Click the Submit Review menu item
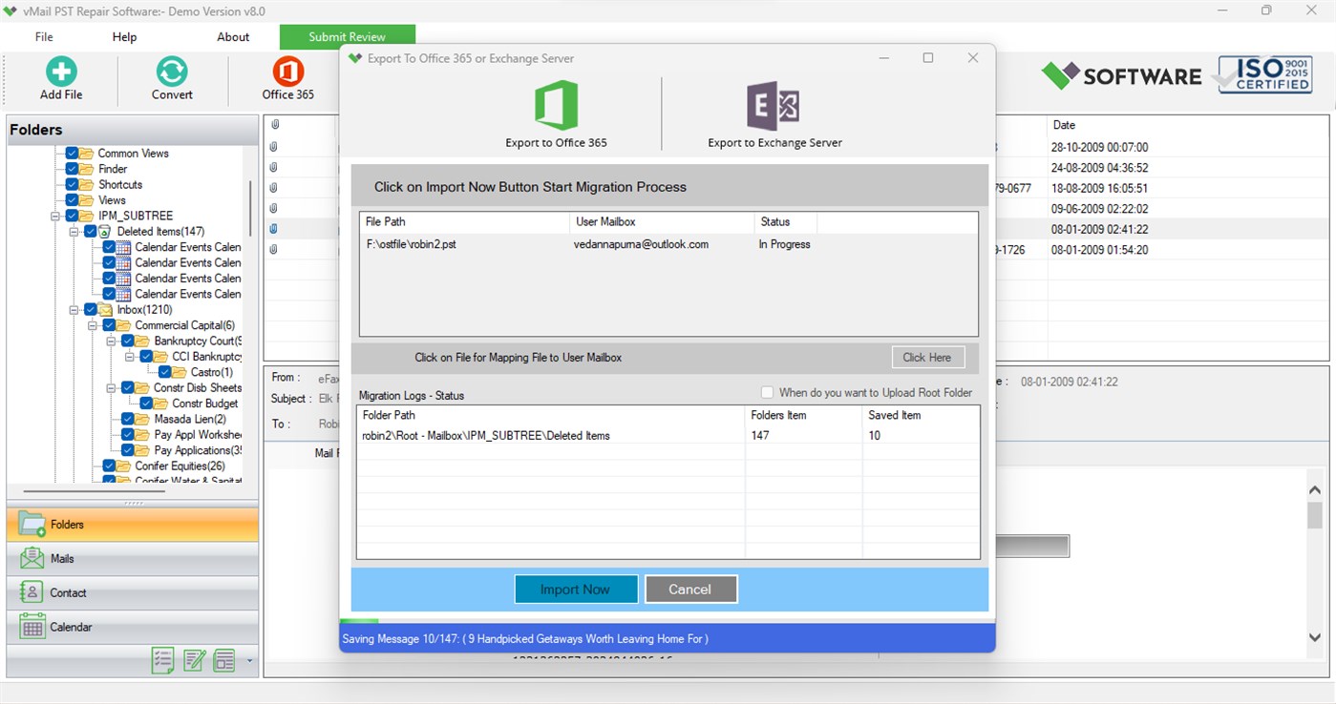The height and width of the screenshot is (704, 1336). click(347, 36)
